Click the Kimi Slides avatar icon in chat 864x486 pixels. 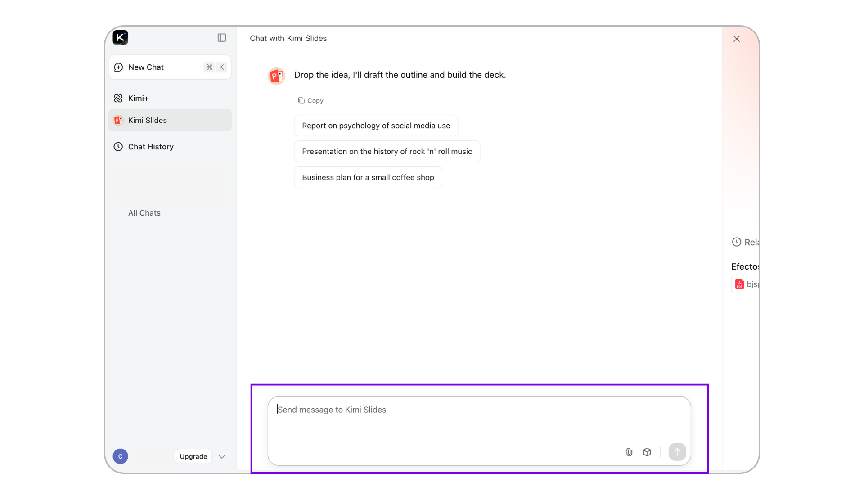[x=276, y=76]
